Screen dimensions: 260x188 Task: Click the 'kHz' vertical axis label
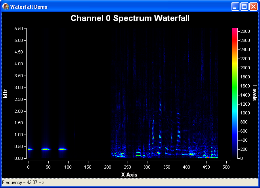point(5,93)
